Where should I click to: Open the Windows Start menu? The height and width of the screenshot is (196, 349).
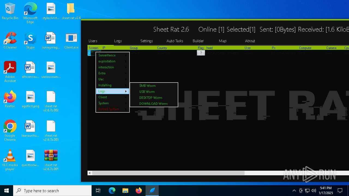click(x=7, y=191)
